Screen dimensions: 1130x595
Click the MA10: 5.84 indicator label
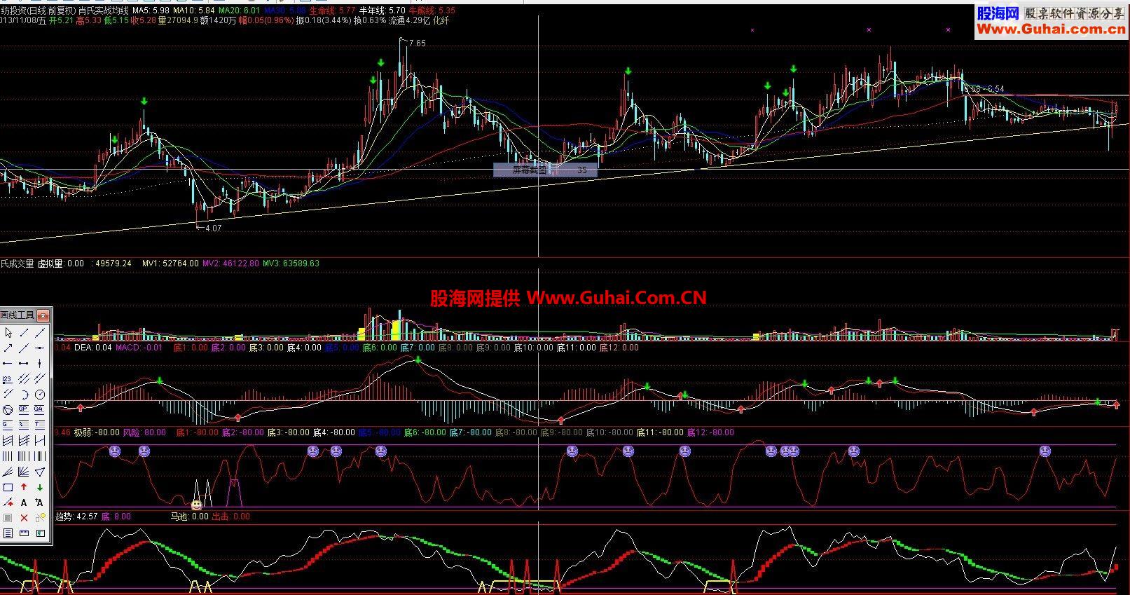194,11
